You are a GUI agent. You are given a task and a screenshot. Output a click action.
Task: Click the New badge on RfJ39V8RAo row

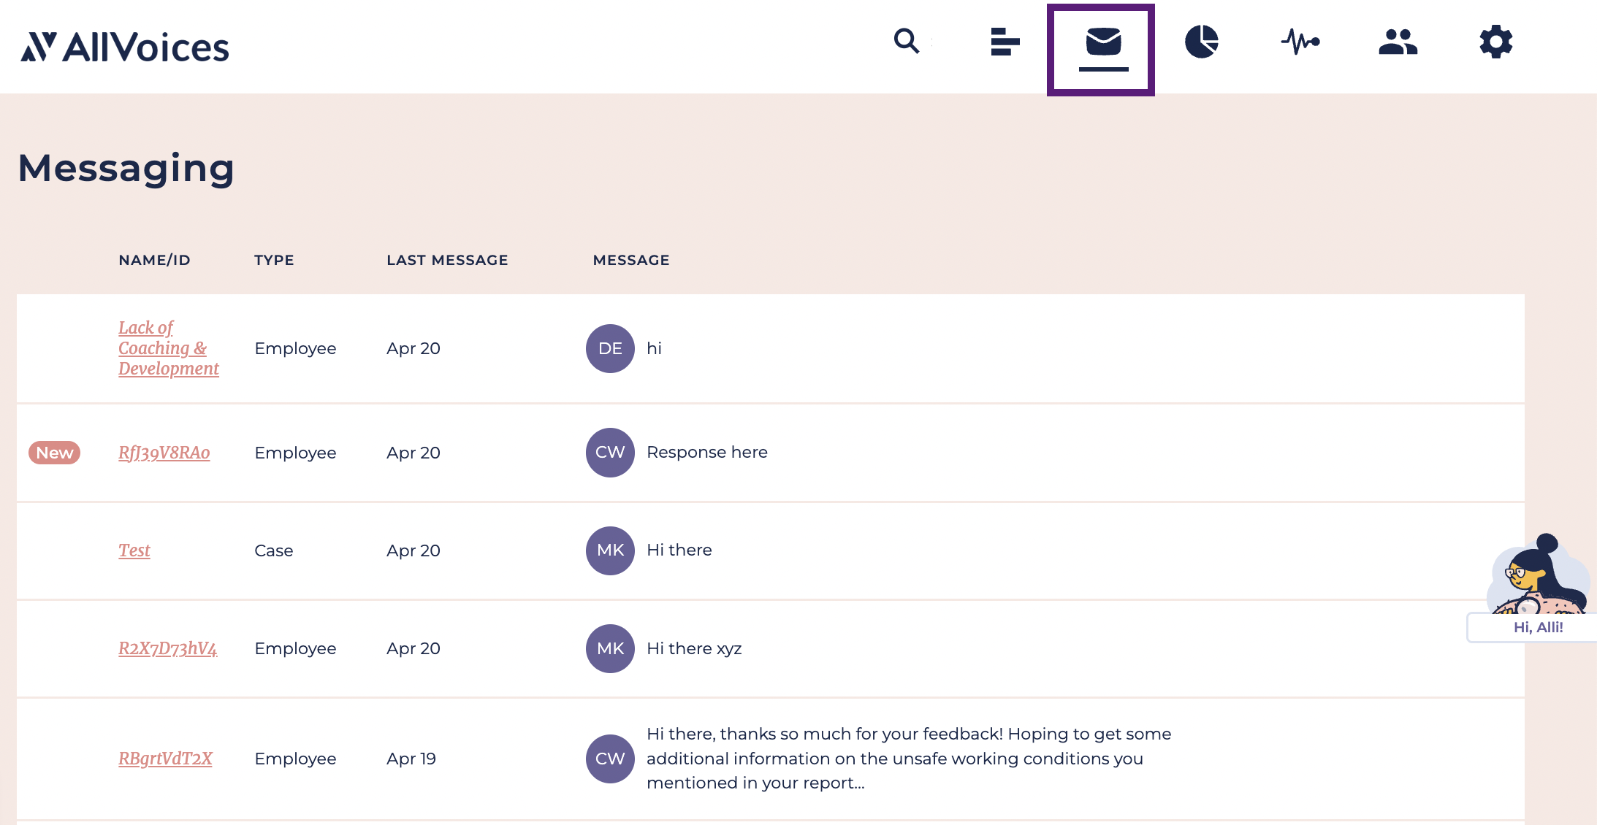pyautogui.click(x=55, y=453)
